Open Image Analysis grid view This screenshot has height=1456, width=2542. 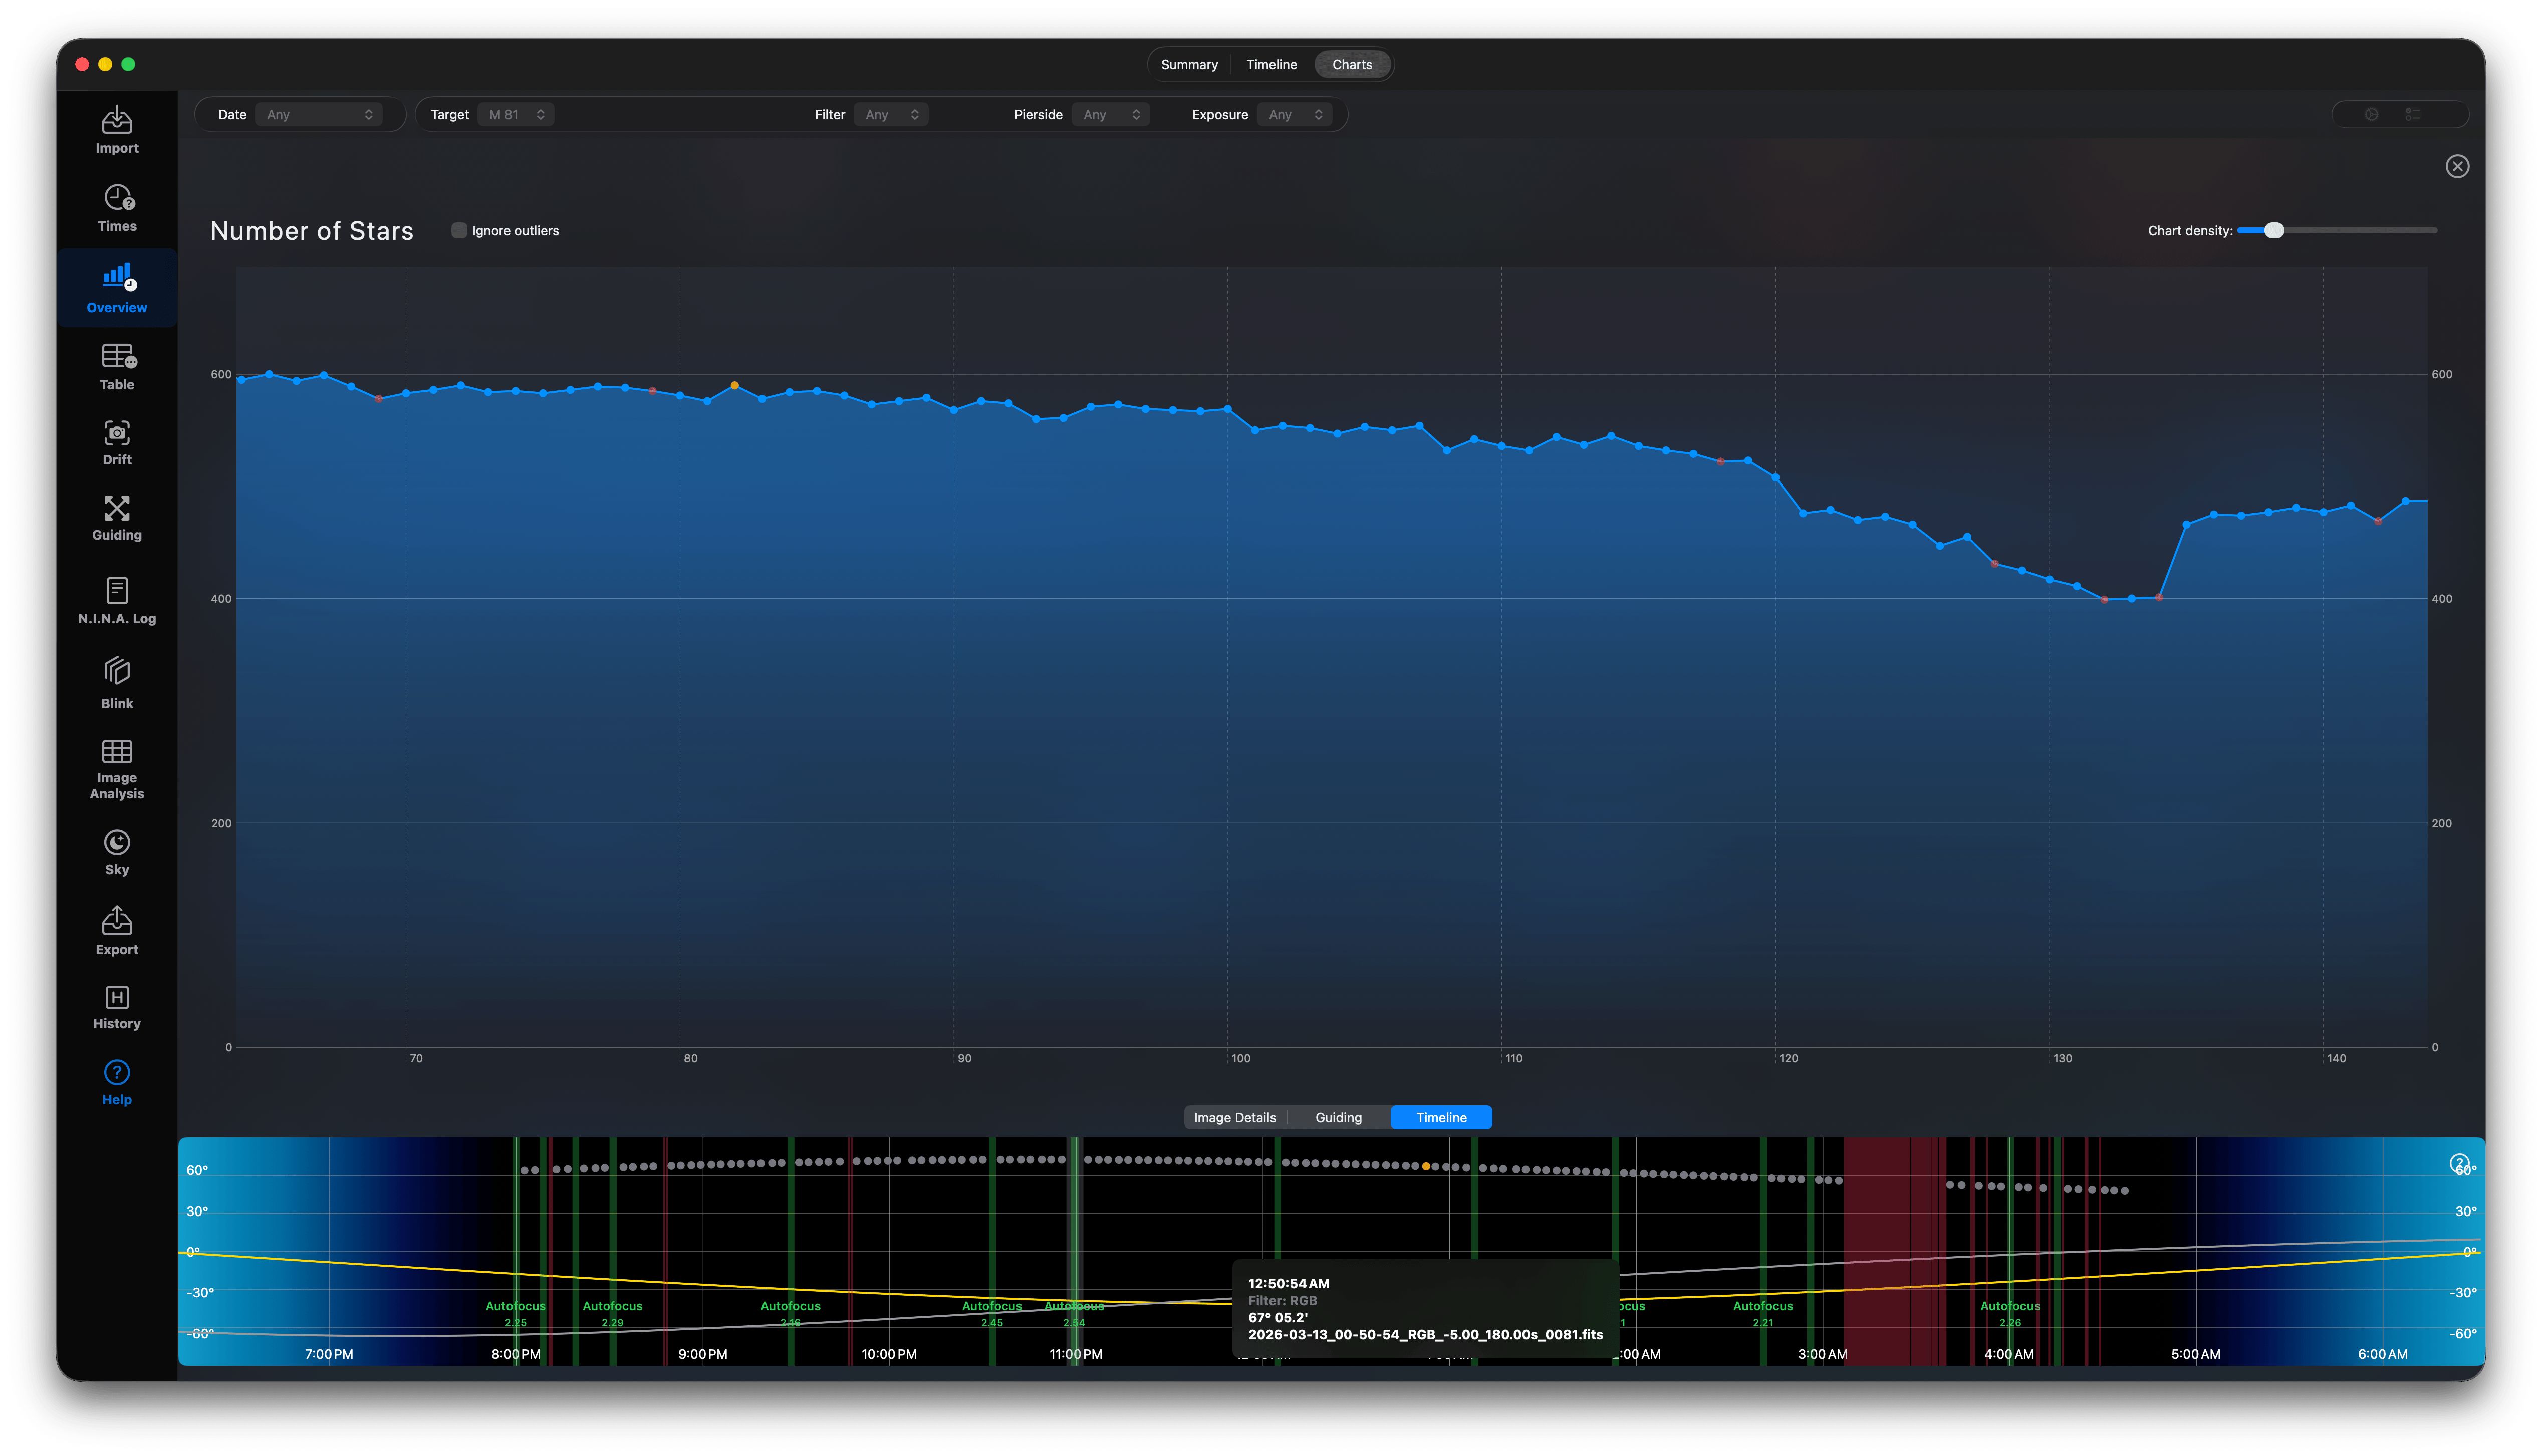coord(117,769)
